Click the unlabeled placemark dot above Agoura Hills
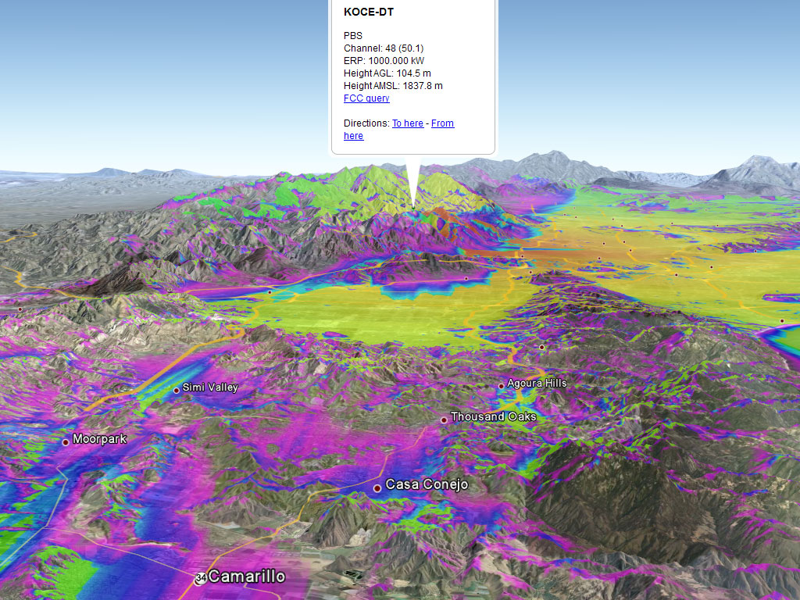800x600 pixels. [541, 347]
